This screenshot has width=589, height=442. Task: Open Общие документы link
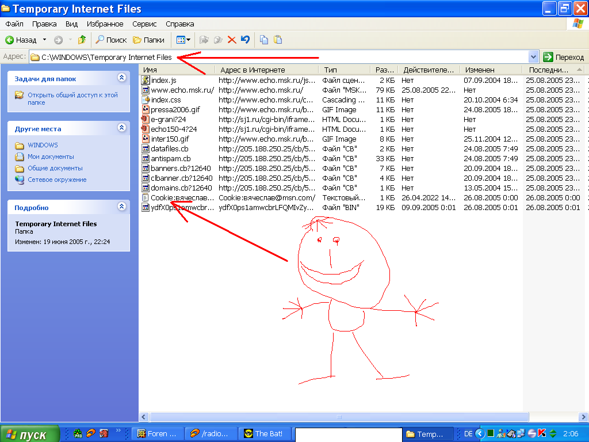[55, 169]
